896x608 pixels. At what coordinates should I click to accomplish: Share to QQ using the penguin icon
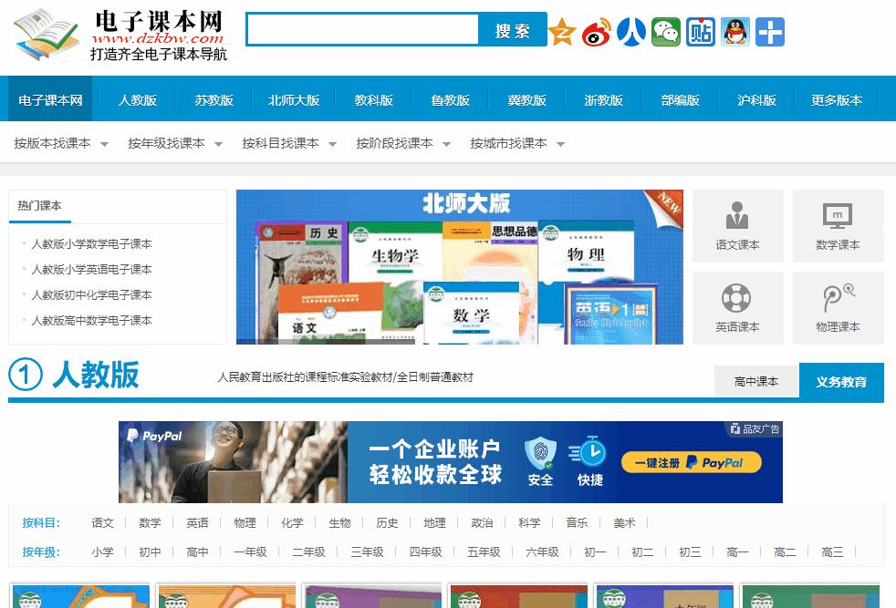pos(735,30)
